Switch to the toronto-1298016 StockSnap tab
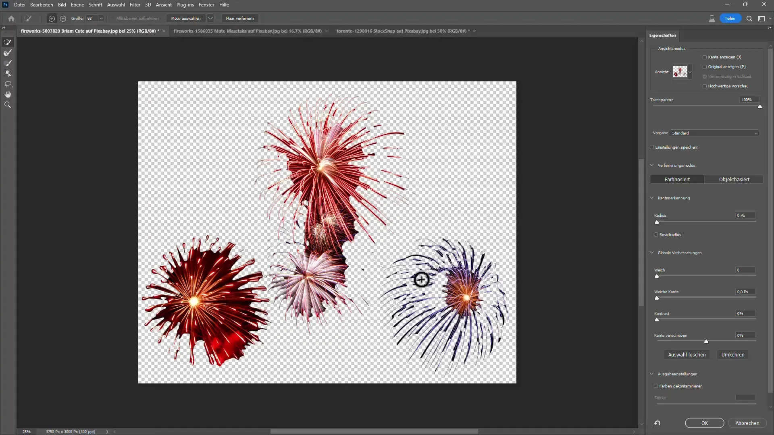 [x=403, y=31]
